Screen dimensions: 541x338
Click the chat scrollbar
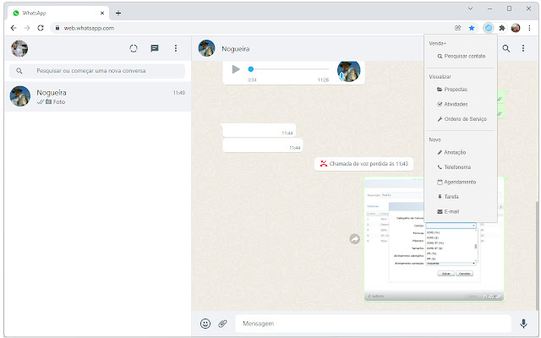point(537,255)
